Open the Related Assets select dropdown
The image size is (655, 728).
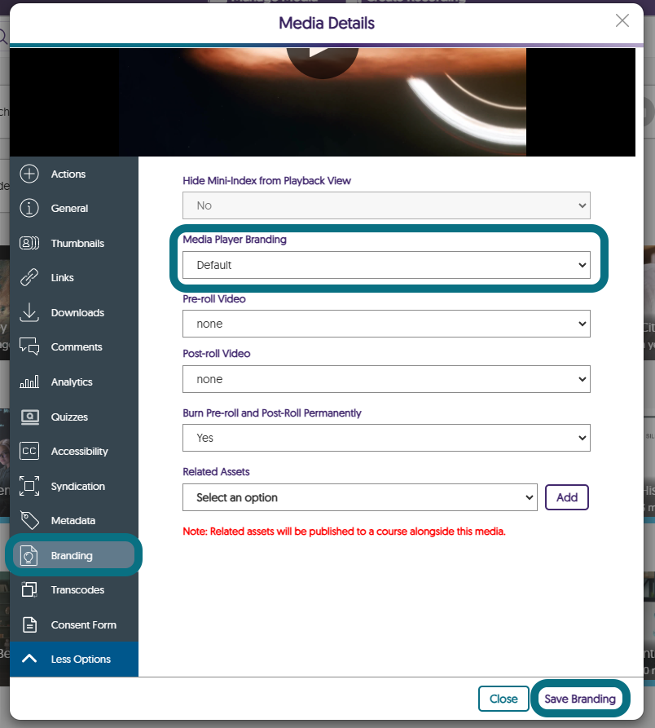[360, 497]
